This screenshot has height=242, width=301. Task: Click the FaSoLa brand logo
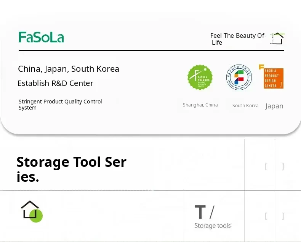point(41,37)
